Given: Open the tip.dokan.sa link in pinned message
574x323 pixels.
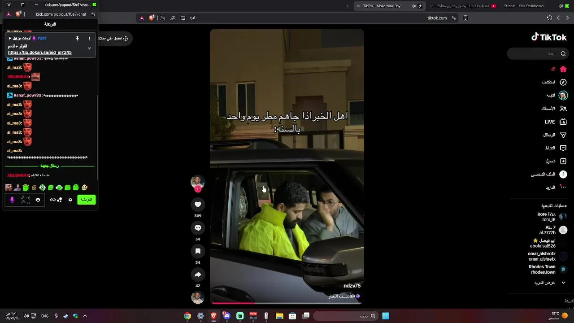Looking at the screenshot, I should point(39,52).
